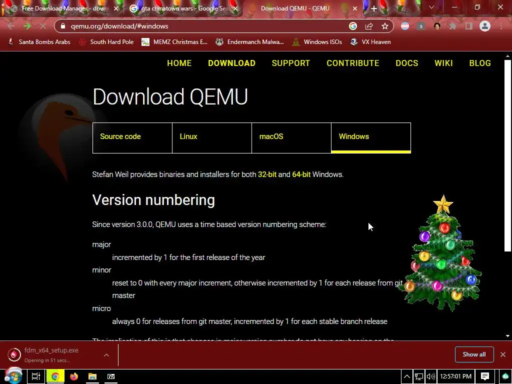Image resolution: width=512 pixels, height=384 pixels.
Task: Close the Download QEMU tab
Action: pyautogui.click(x=355, y=8)
